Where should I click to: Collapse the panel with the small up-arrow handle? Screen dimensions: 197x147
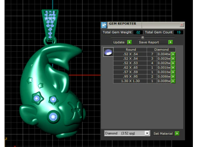coord(143,37)
